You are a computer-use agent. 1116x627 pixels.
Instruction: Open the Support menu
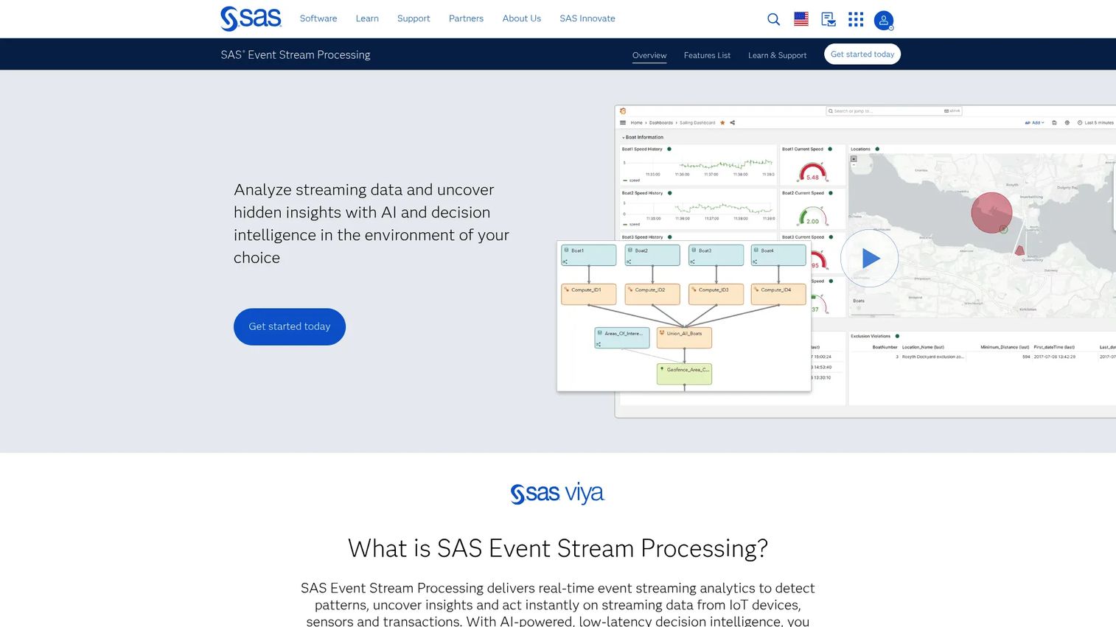pos(414,18)
